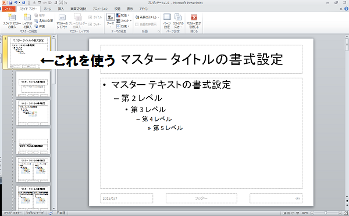Click the zoom slider handle

[326, 213]
